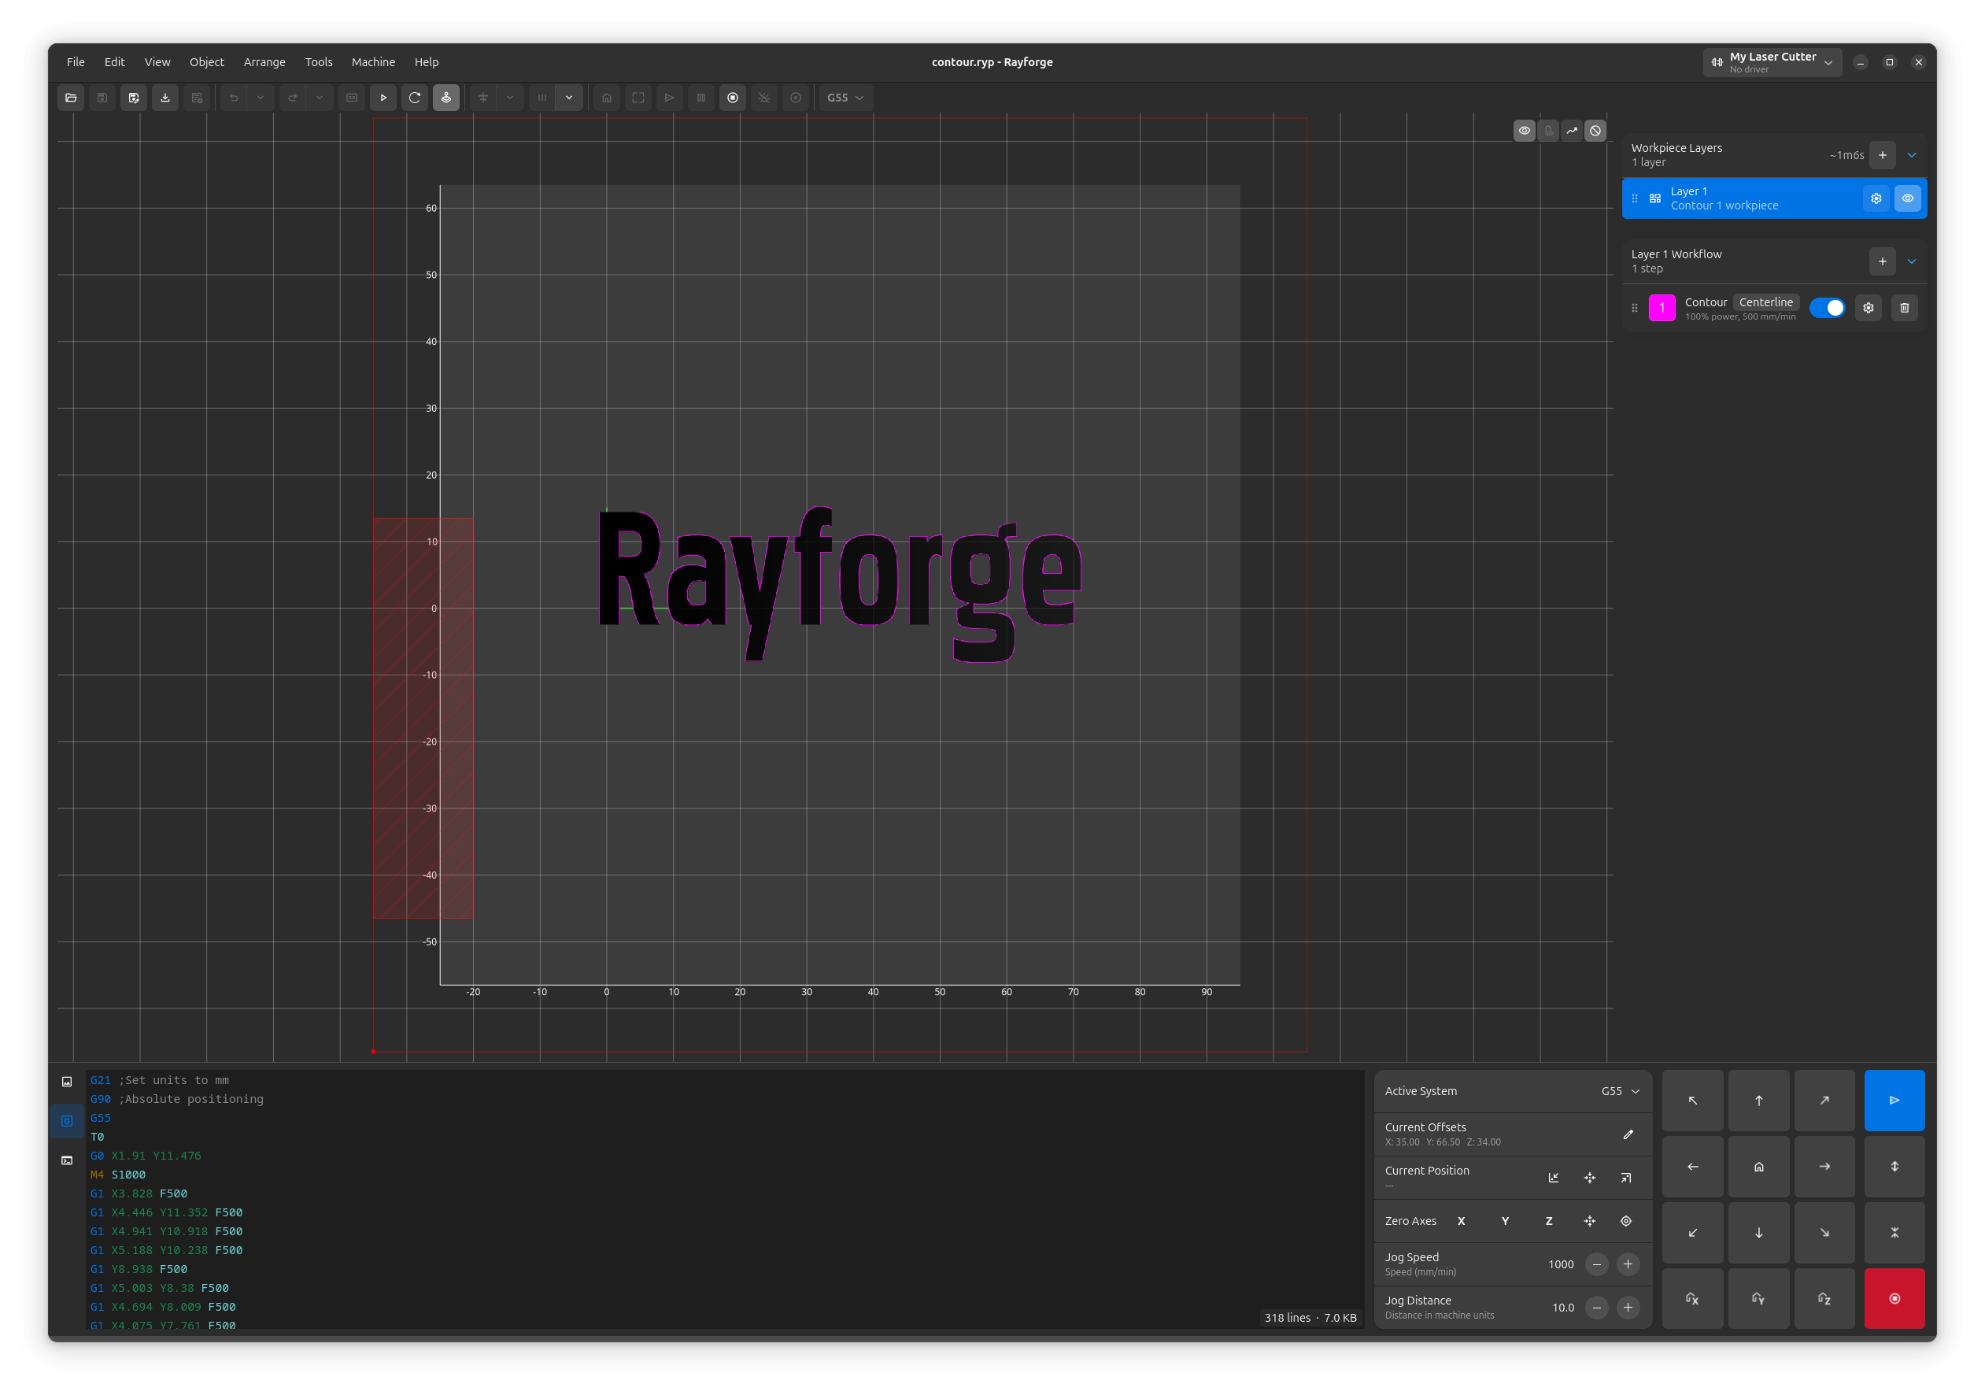Increase Jog Speed with the plus stepper

1628,1264
